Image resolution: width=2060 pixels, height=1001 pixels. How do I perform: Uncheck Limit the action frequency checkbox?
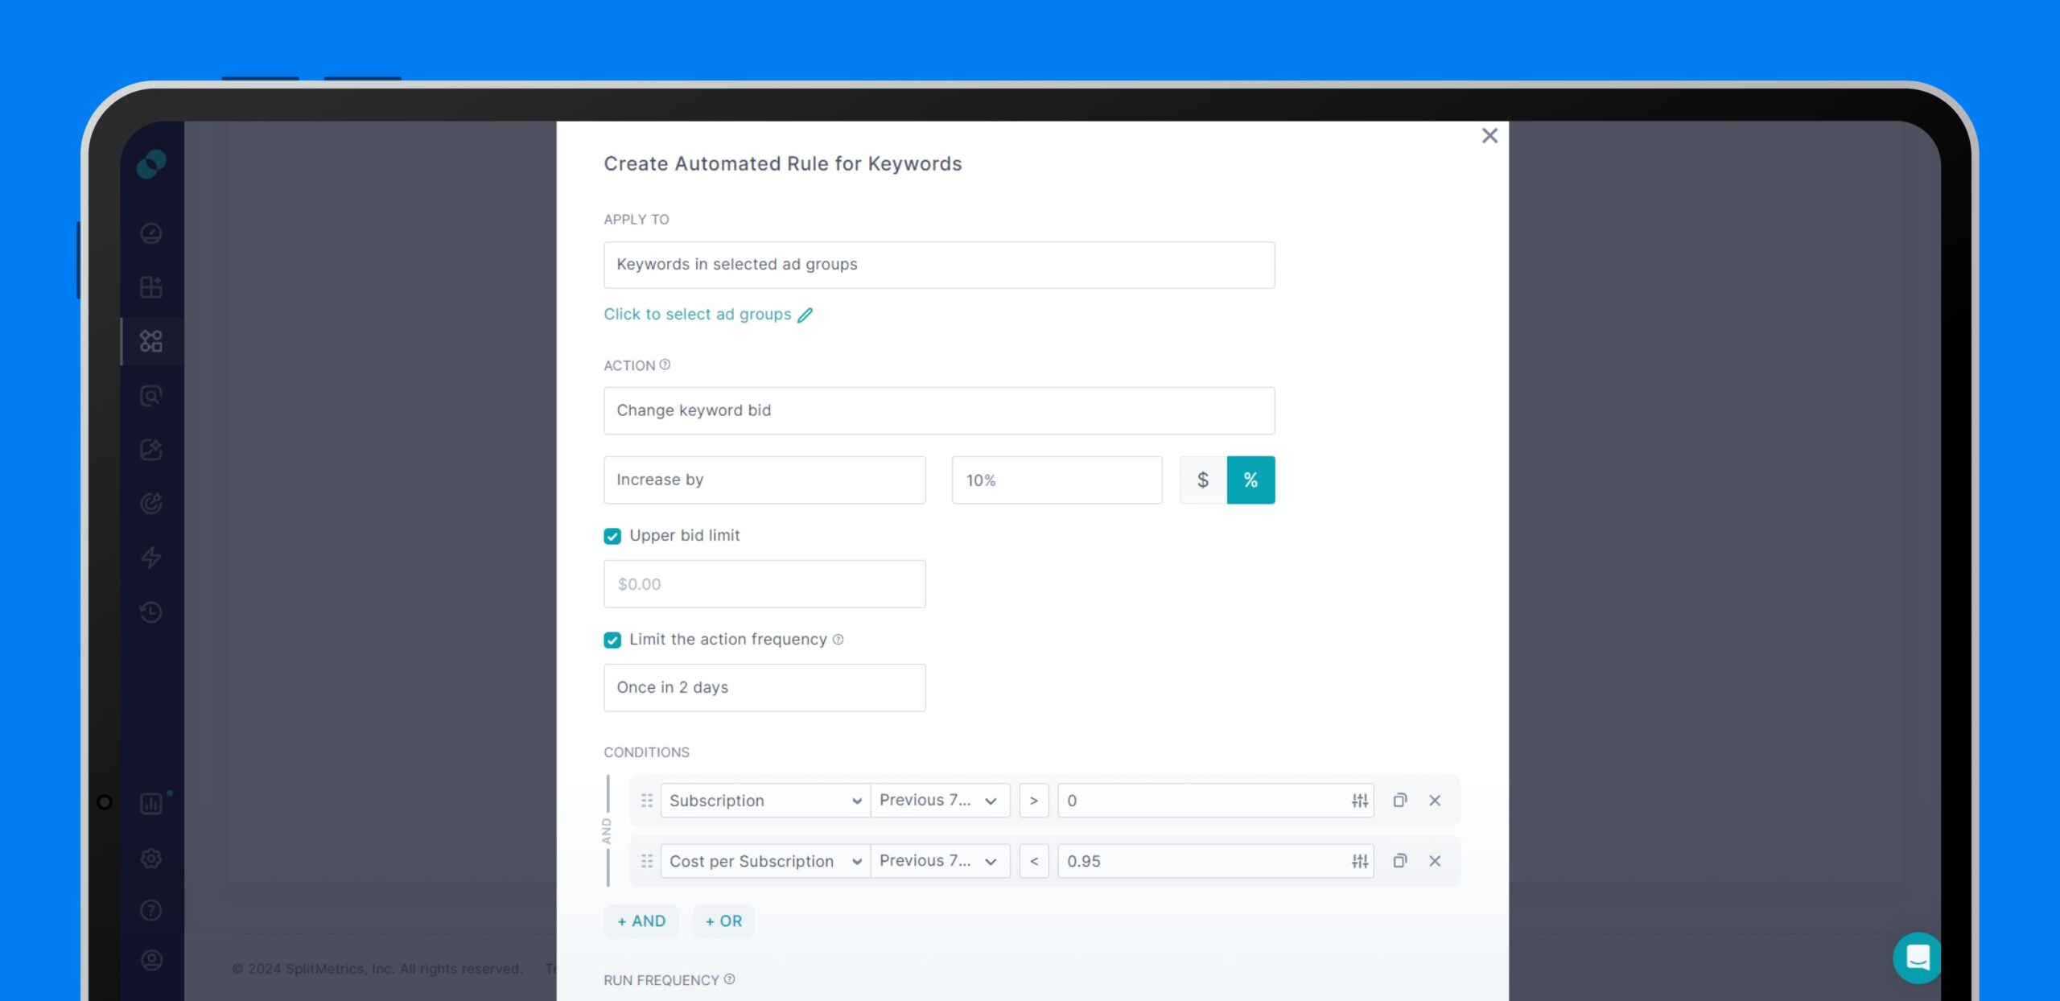click(612, 640)
